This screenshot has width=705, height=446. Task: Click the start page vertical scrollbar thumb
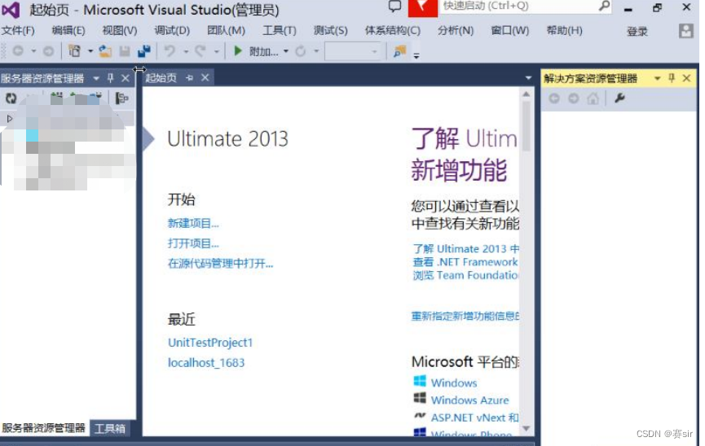(526, 126)
